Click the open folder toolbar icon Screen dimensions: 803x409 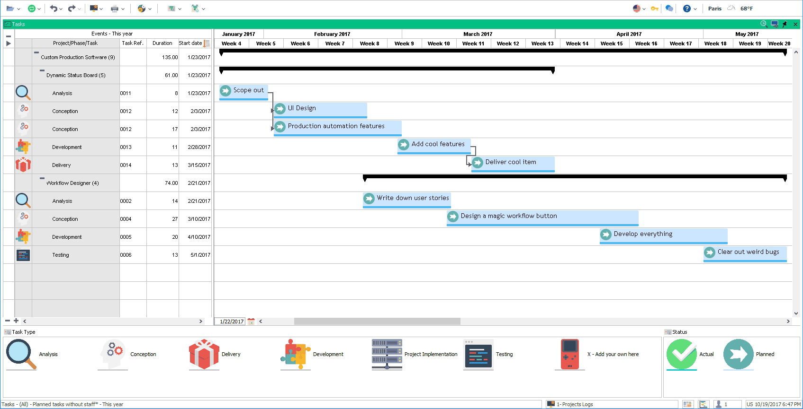(x=10, y=9)
